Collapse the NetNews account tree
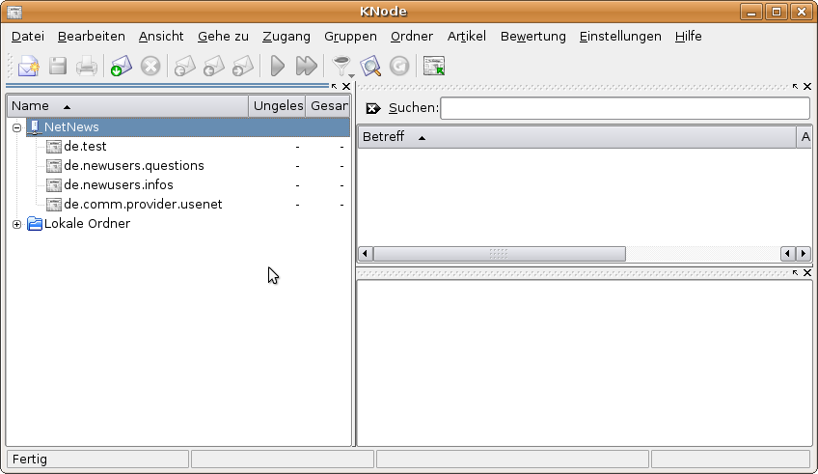The height and width of the screenshot is (474, 818). coord(17,127)
